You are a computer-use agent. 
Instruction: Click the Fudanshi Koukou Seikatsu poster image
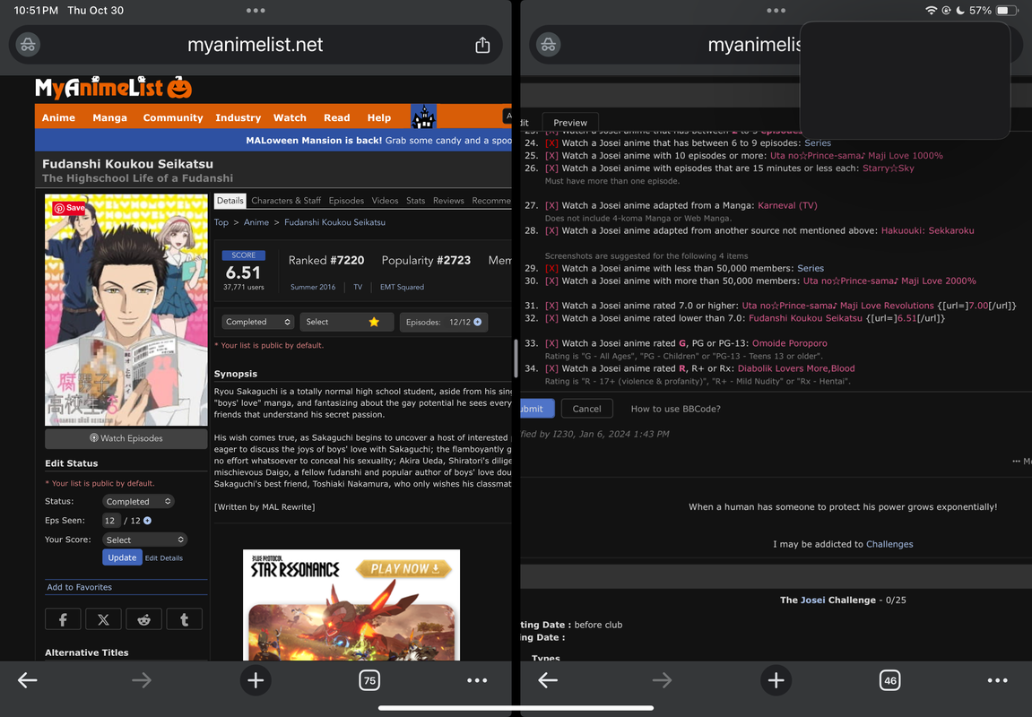[x=126, y=310]
